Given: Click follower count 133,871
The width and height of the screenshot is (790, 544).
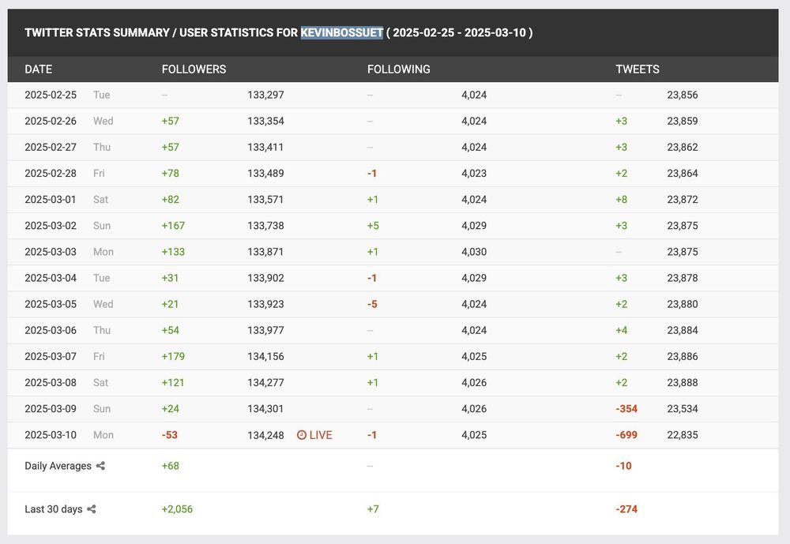Looking at the screenshot, I should click(x=265, y=252).
